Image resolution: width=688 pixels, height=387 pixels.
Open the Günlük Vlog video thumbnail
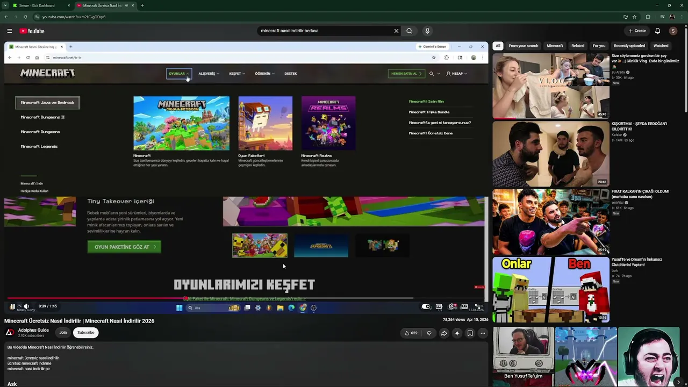coord(551,85)
